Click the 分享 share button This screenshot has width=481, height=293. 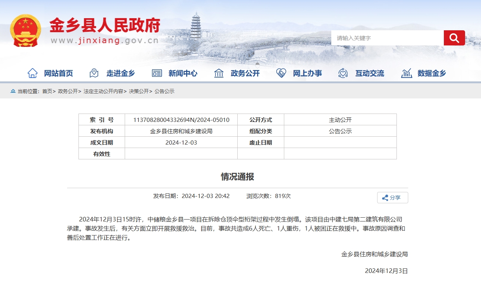coord(392,198)
